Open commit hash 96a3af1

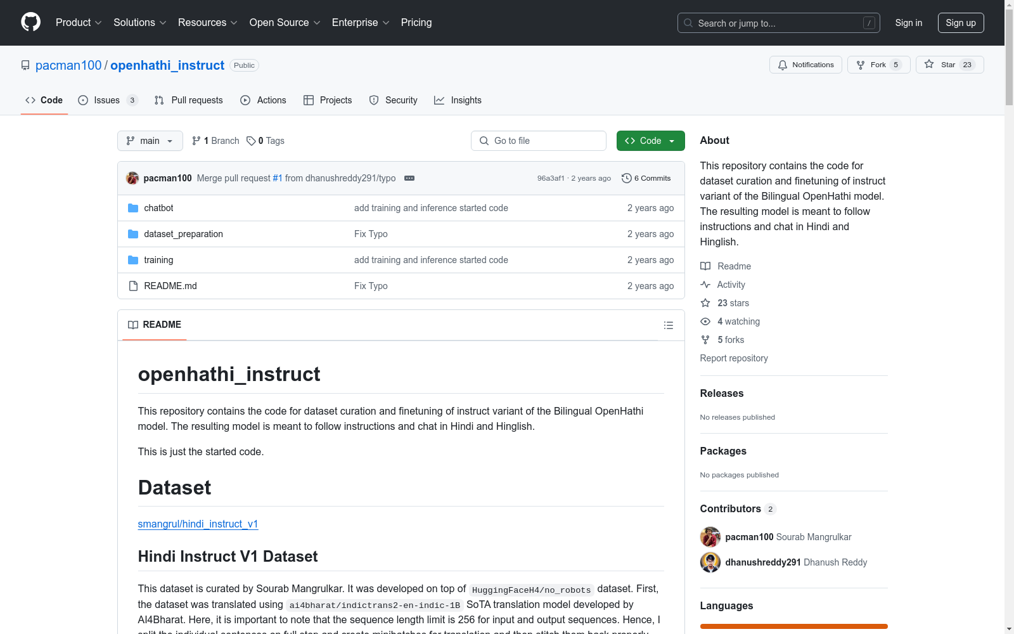coord(551,178)
